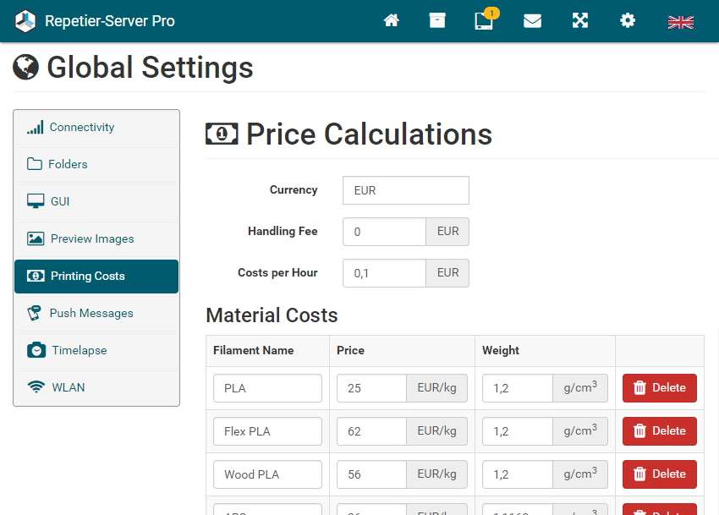Click the Push Messages phone icon
The height and width of the screenshot is (515, 719).
(x=34, y=313)
